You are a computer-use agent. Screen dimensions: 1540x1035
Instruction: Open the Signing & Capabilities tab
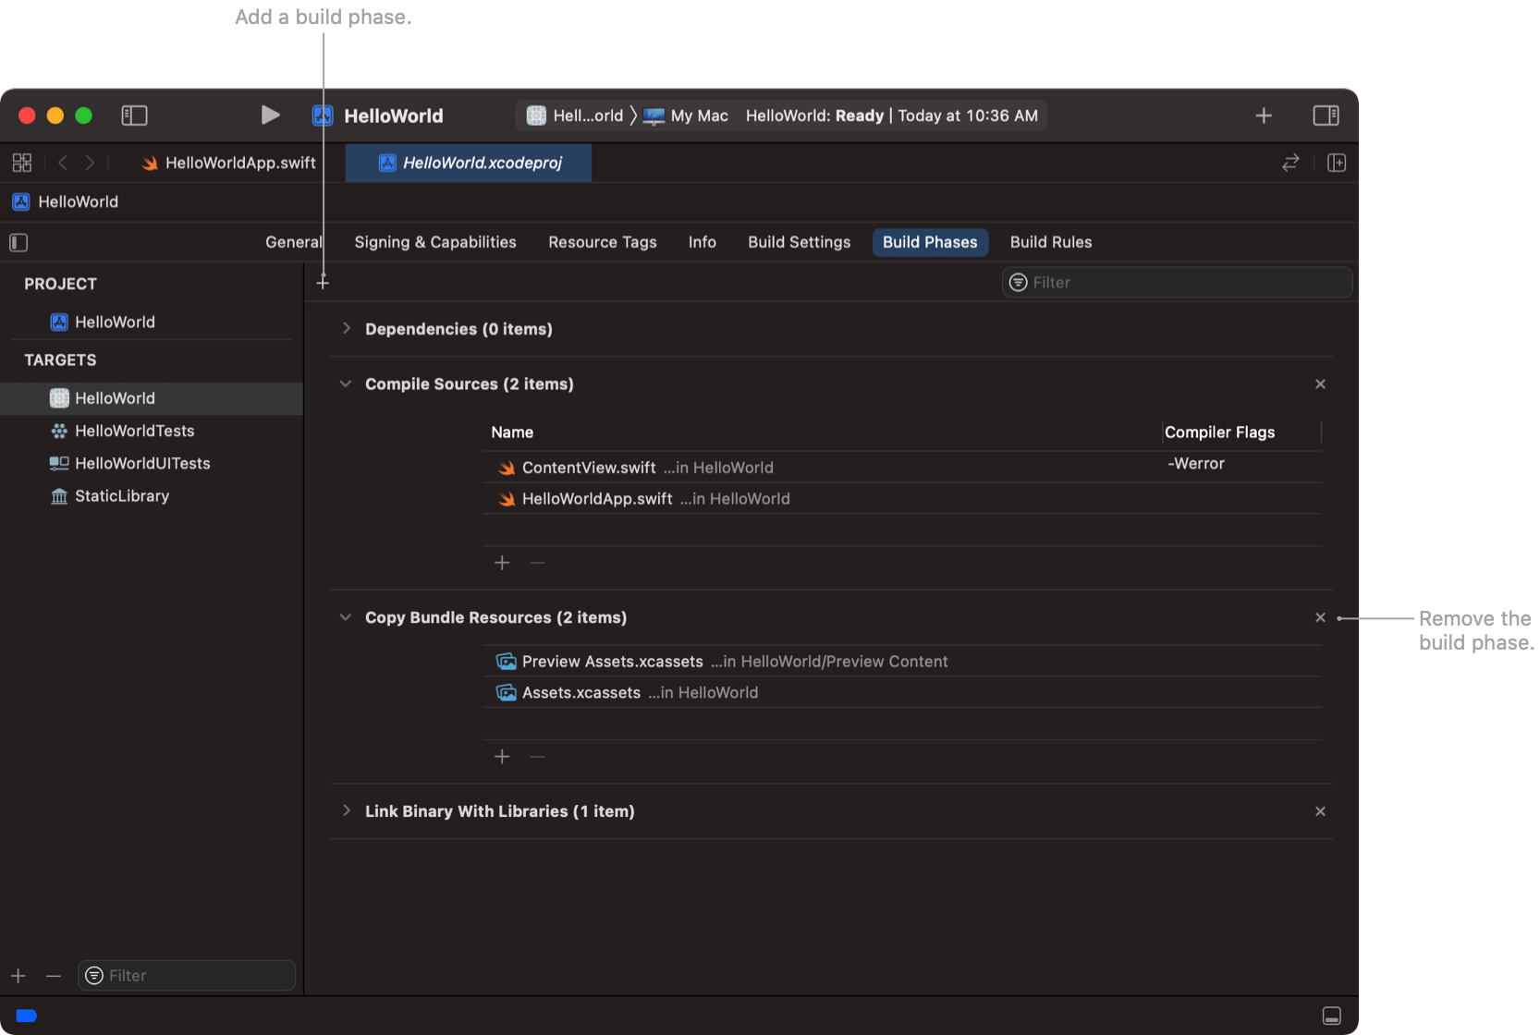435,242
